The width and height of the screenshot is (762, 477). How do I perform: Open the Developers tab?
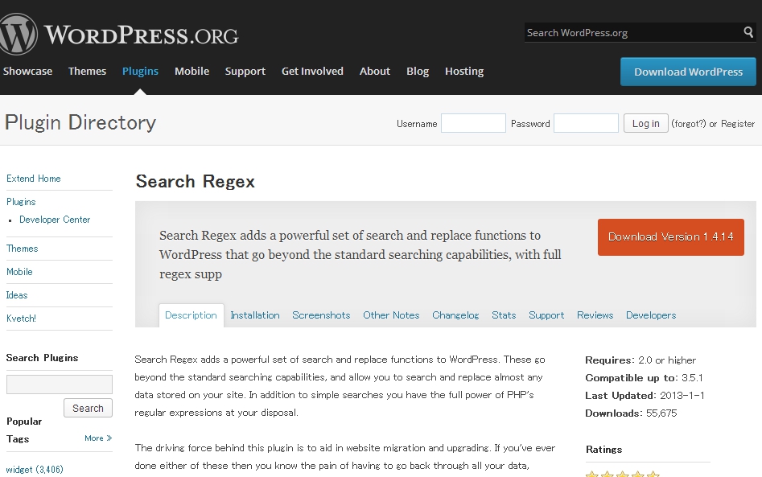coord(651,315)
